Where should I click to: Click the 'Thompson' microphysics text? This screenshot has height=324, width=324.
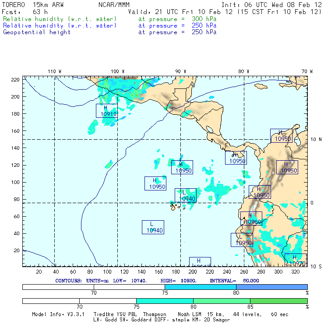pyautogui.click(x=155, y=314)
